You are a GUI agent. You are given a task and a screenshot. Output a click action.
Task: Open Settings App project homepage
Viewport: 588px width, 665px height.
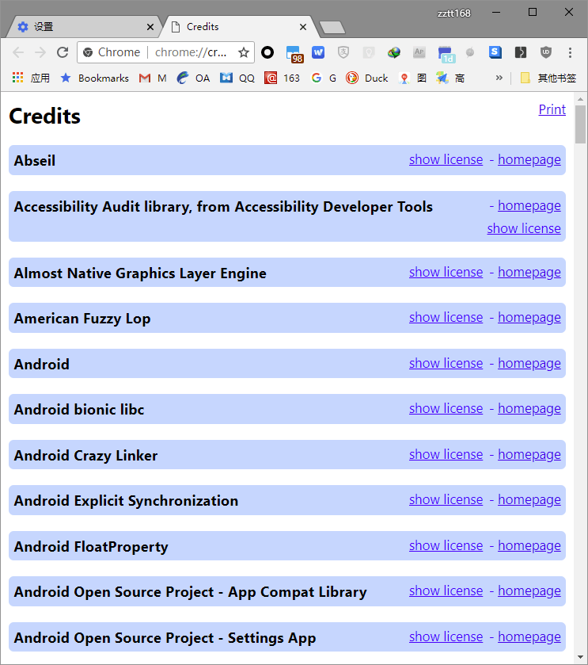[529, 636]
